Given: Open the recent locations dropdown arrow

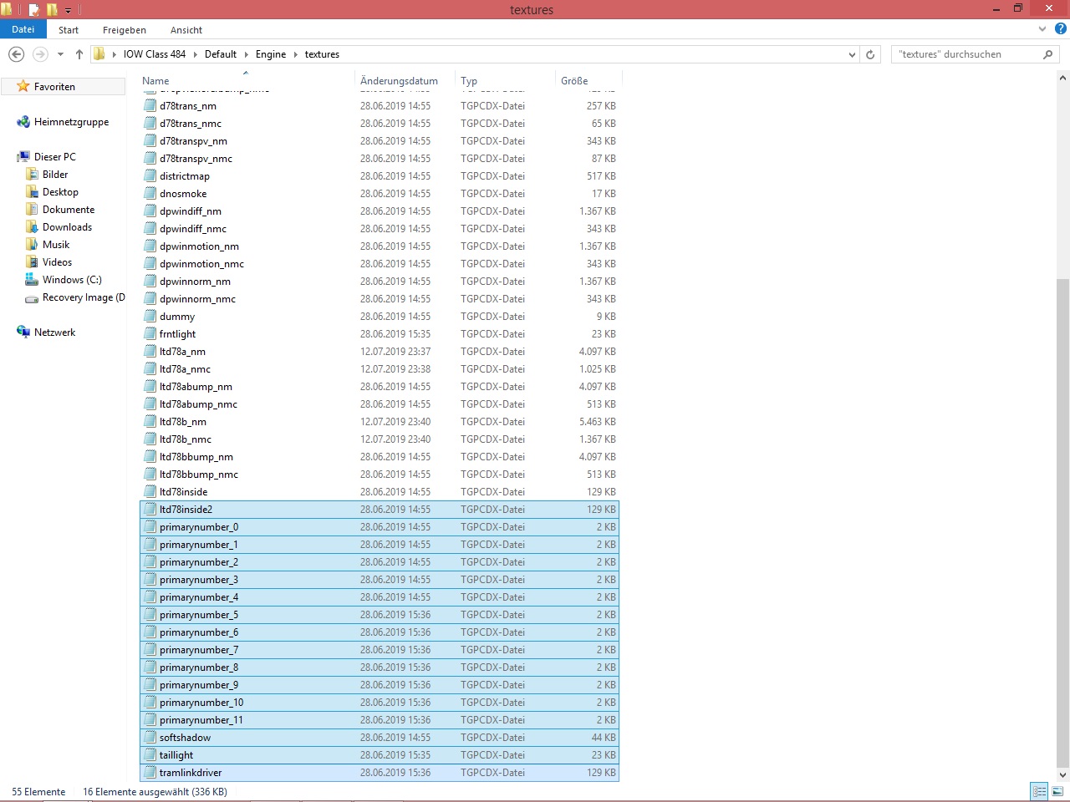Looking at the screenshot, I should [60, 54].
